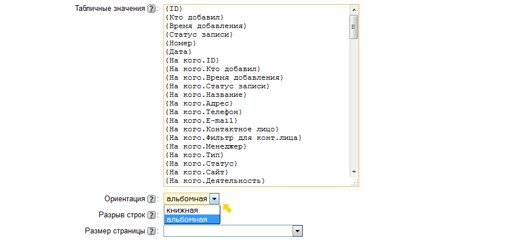The width and height of the screenshot is (517, 246).
Task: Select книжная option in orientation list
Action: click(182, 210)
